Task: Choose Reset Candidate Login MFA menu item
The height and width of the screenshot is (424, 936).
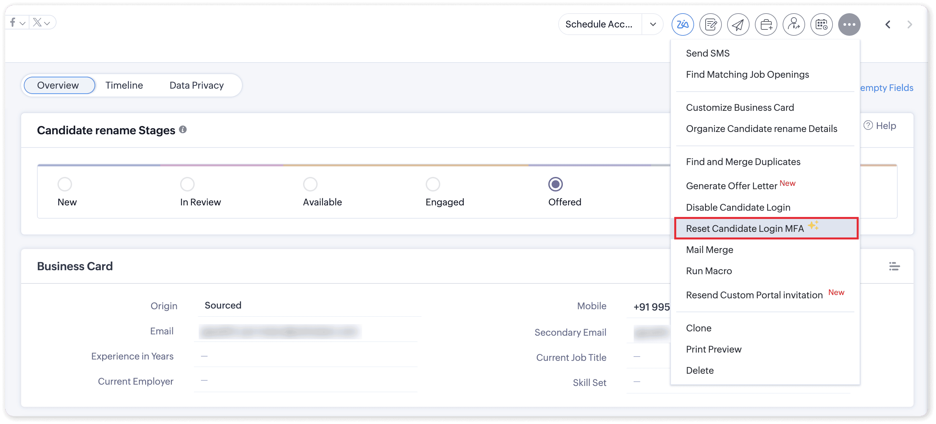Action: pos(745,228)
